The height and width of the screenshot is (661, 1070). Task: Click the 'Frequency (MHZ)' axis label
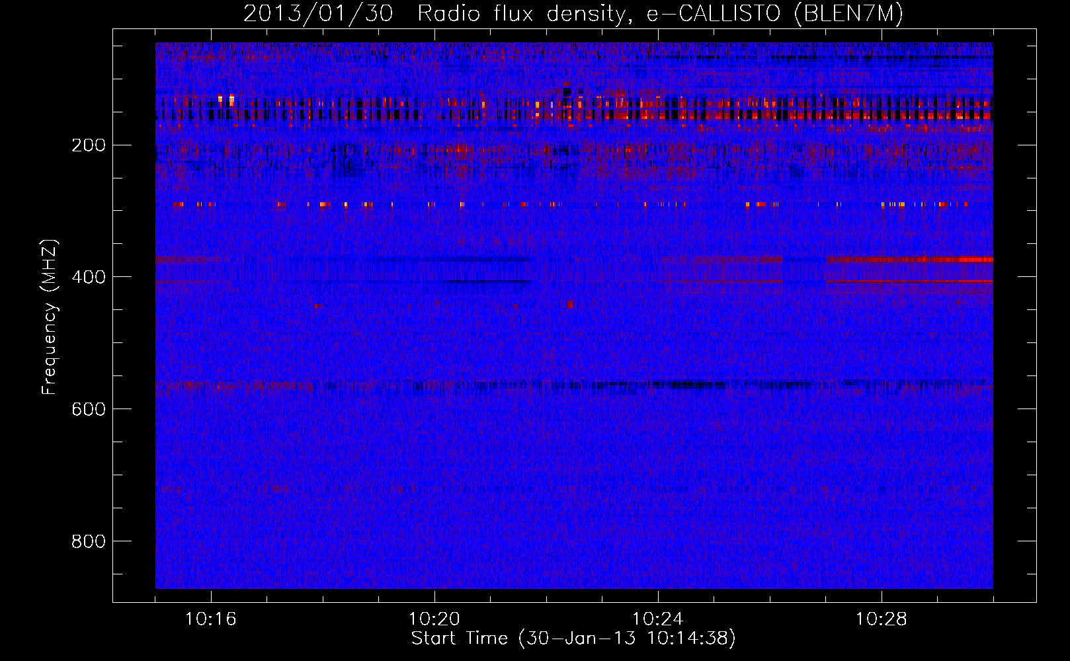[x=50, y=317]
